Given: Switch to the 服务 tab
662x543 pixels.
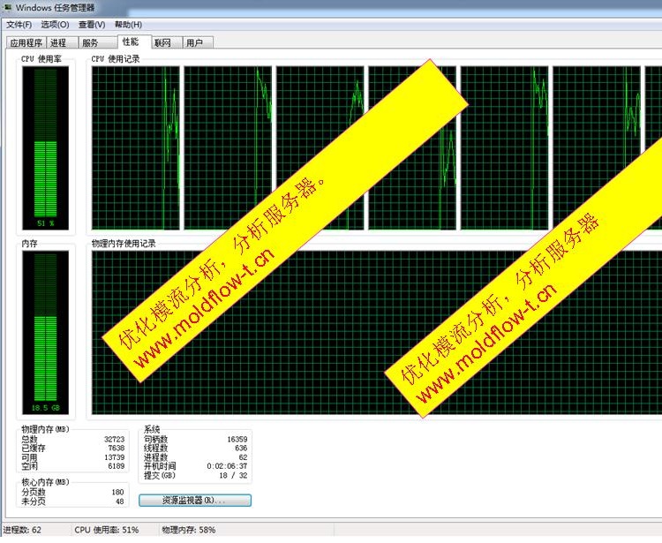Looking at the screenshot, I should pos(97,42).
